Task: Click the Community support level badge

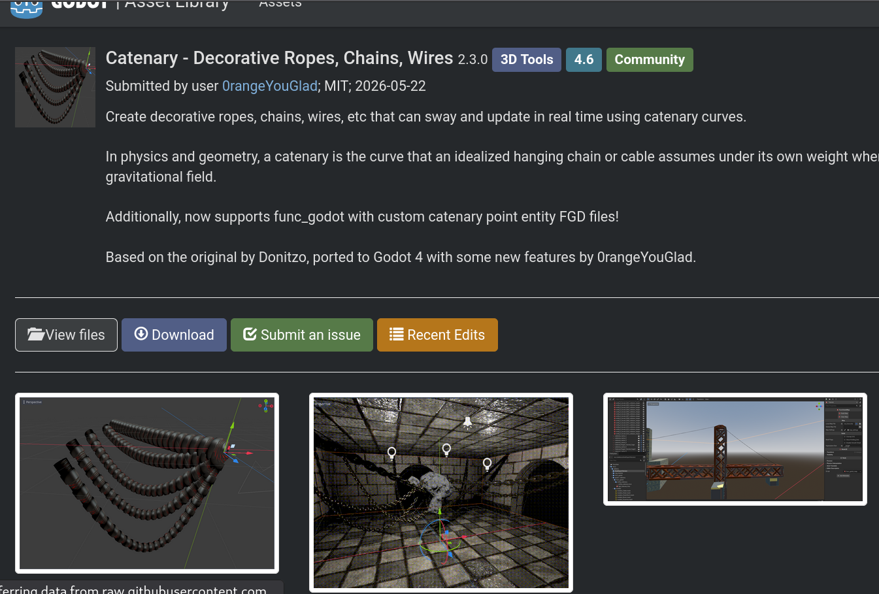Action: tap(650, 59)
